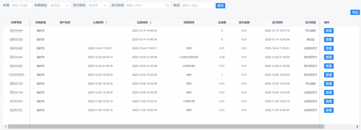Select entry time 2023-12-02 21:40:34 cell
Screen dimensions: 361x130
(100, 66)
